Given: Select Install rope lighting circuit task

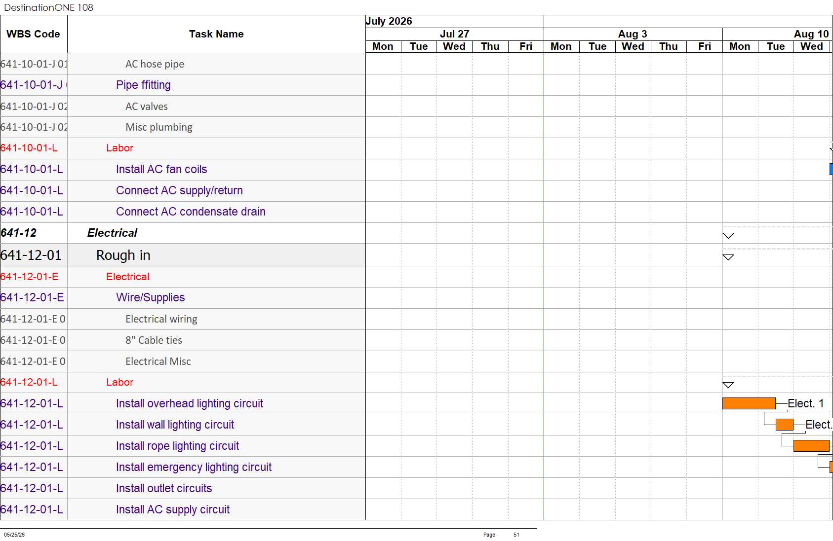Looking at the screenshot, I should 177,446.
